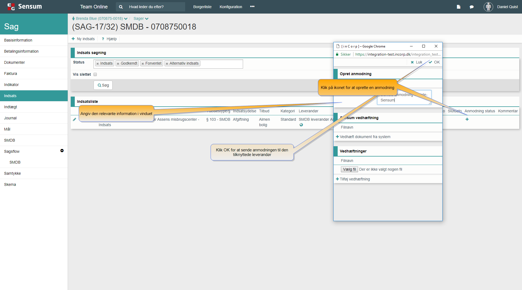Toggle the Vis slettet checkbox
522x290 pixels.
click(x=95, y=74)
